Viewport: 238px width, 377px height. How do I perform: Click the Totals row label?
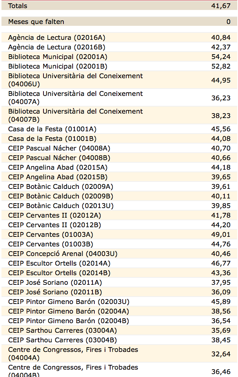[x=18, y=6]
